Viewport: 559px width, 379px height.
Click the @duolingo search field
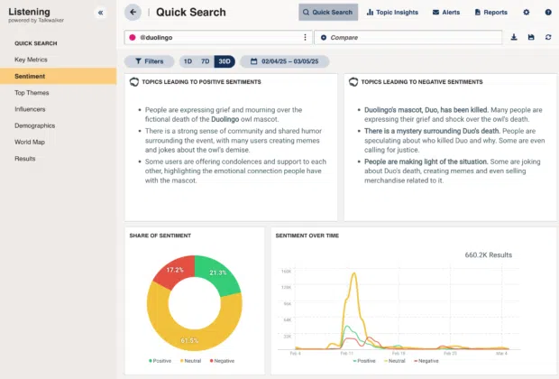coord(218,38)
